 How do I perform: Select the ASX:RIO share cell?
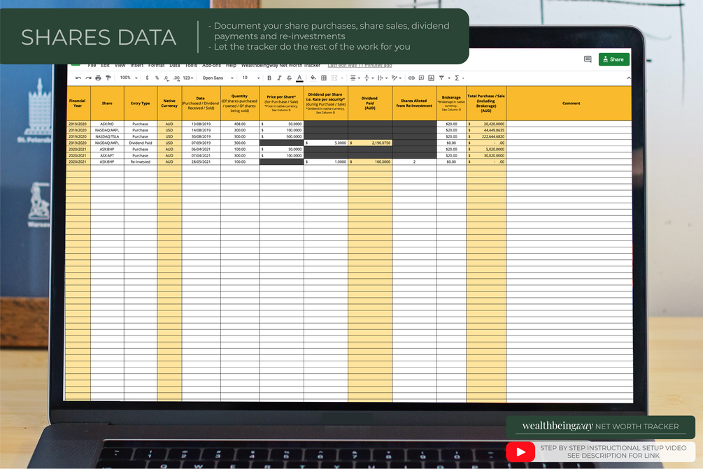tap(107, 124)
